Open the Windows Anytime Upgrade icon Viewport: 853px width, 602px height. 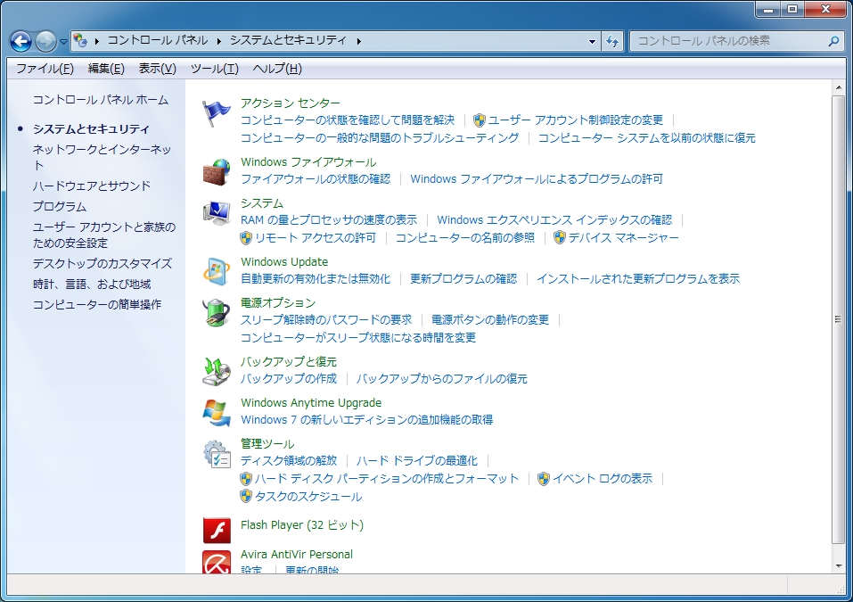click(216, 413)
